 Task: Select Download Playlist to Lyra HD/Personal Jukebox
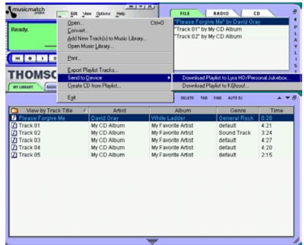(236, 78)
